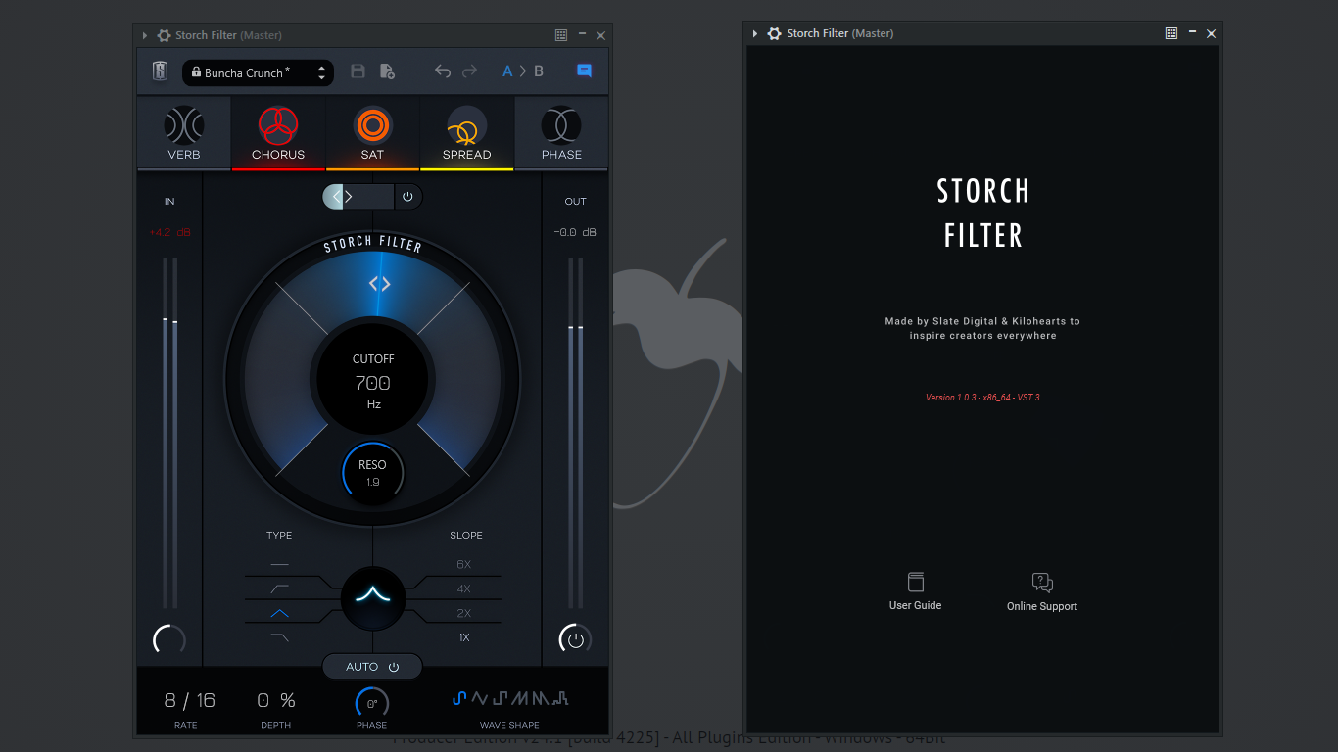Toggle the blue tooltips chat icon
This screenshot has width=1338, height=752.
(x=584, y=70)
